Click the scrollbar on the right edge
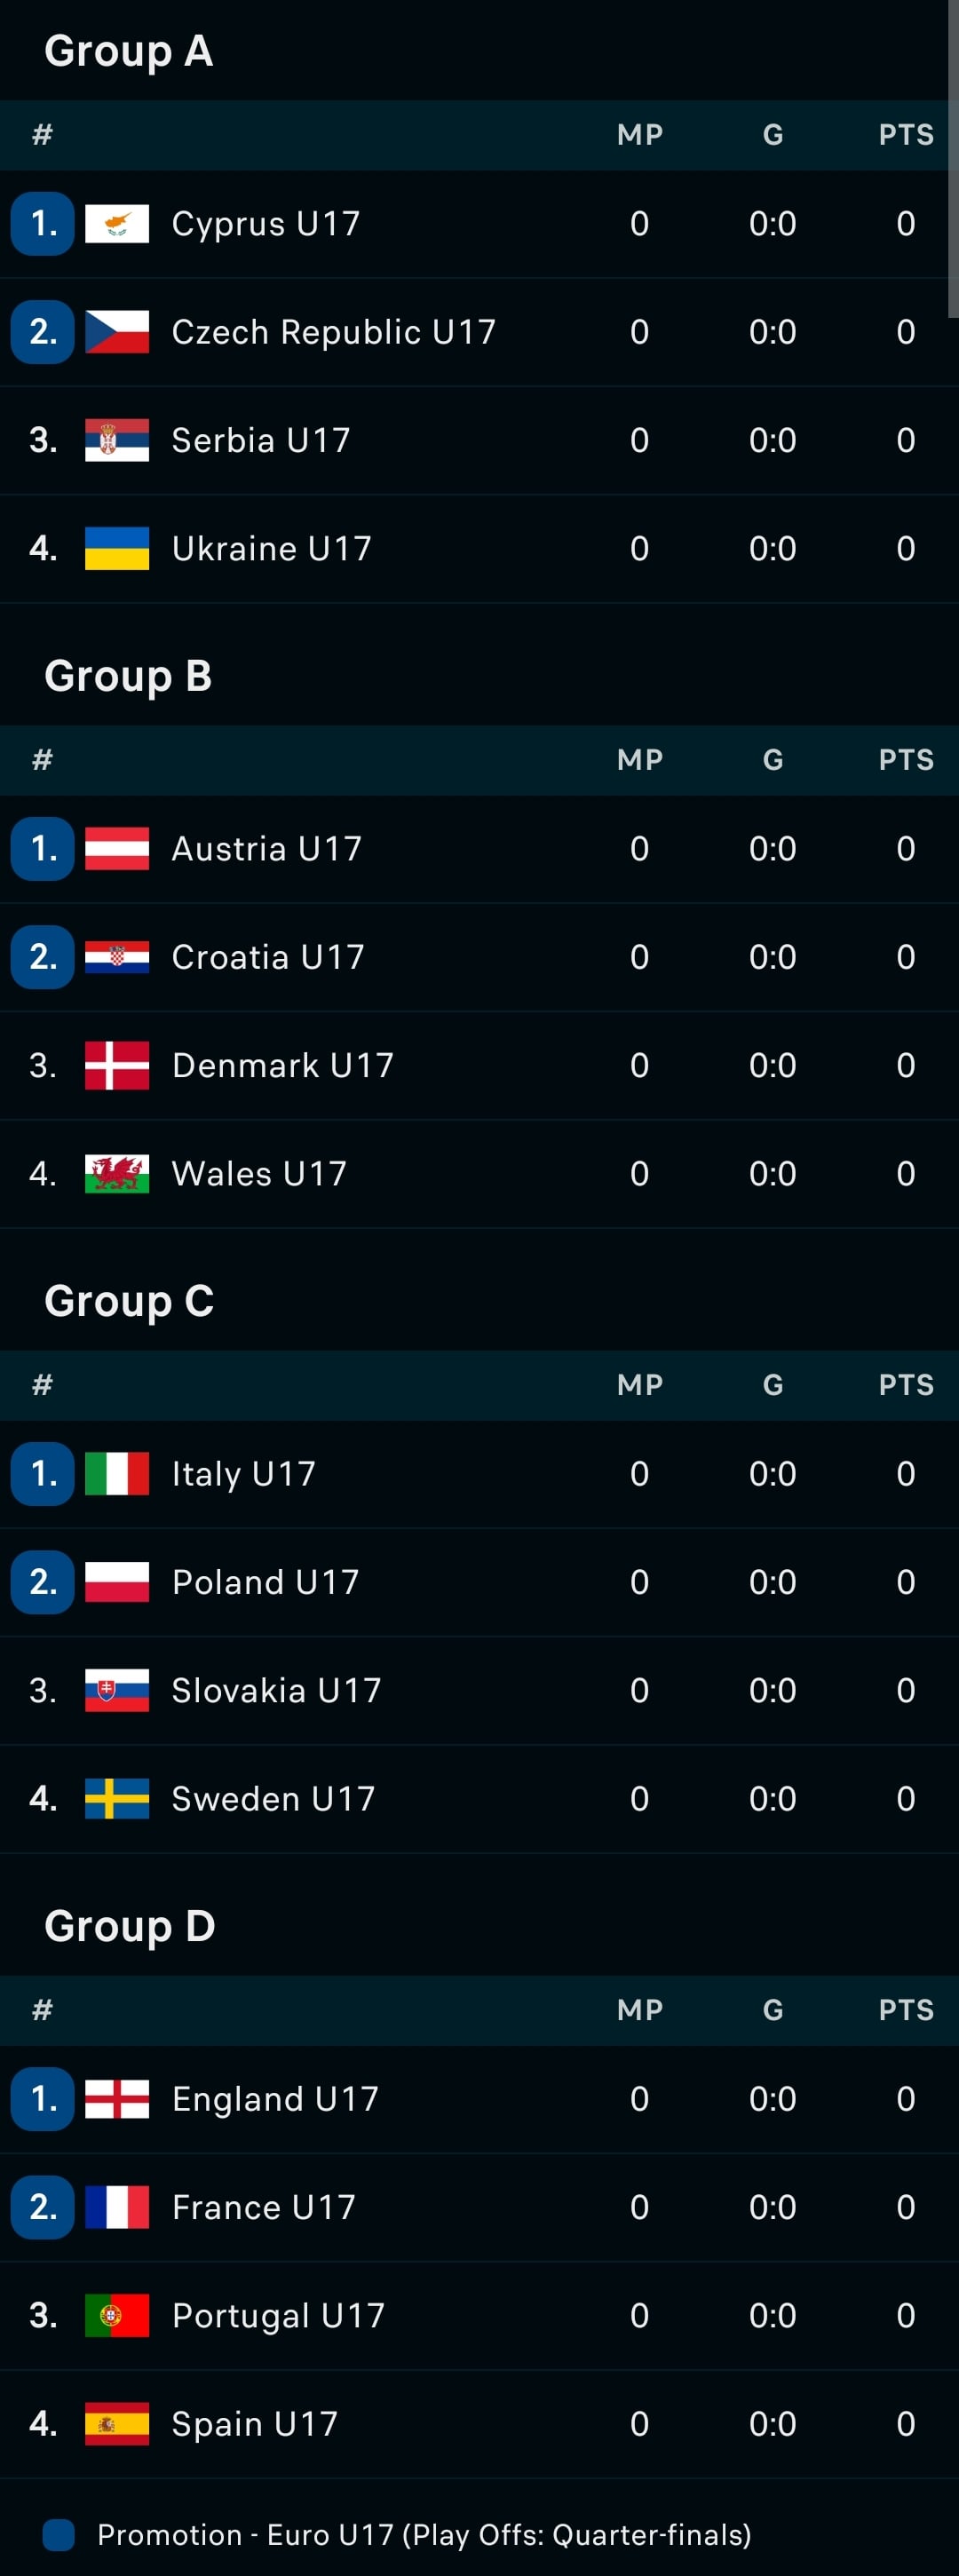The height and width of the screenshot is (2576, 959). pos(953,160)
